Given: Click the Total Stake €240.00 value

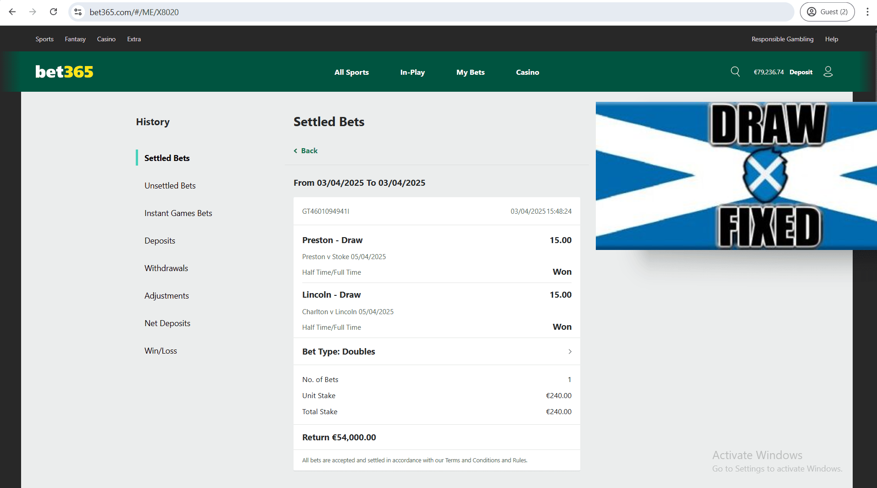Looking at the screenshot, I should (559, 411).
